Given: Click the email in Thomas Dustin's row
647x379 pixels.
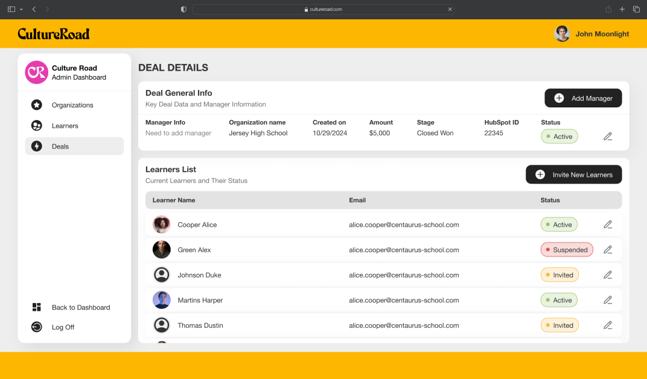Looking at the screenshot, I should click(x=404, y=325).
